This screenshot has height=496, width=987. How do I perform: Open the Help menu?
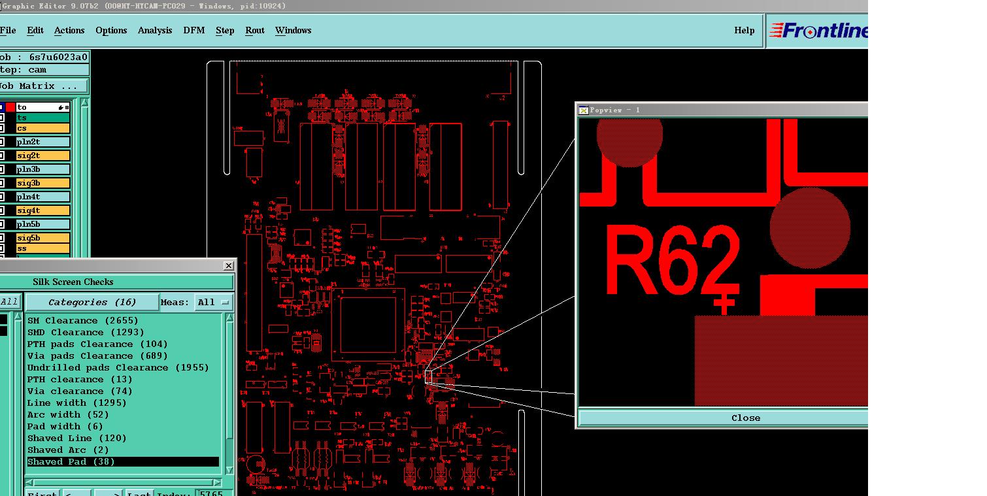(744, 30)
